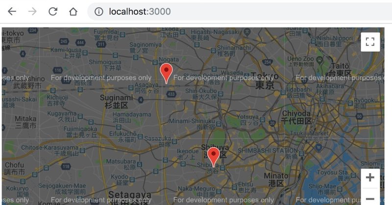The width and height of the screenshot is (392, 205).
Task: Toggle fullscreen map view button
Action: tap(370, 42)
